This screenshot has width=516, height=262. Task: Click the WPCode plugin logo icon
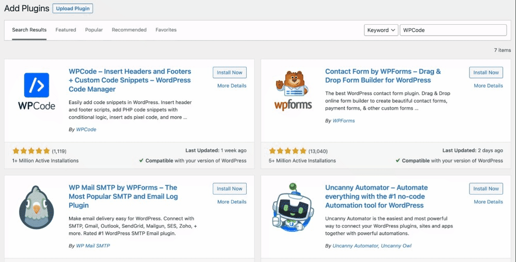click(37, 92)
